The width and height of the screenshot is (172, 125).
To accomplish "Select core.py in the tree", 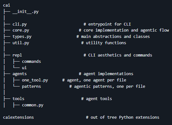I will pyautogui.click(x=21, y=30).
